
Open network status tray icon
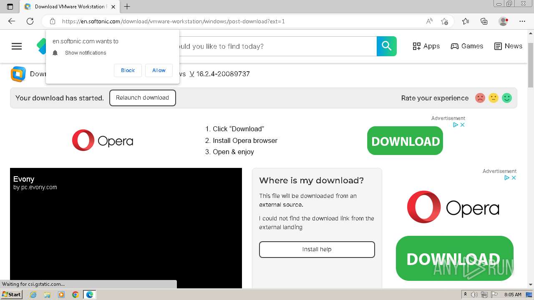coord(484,295)
